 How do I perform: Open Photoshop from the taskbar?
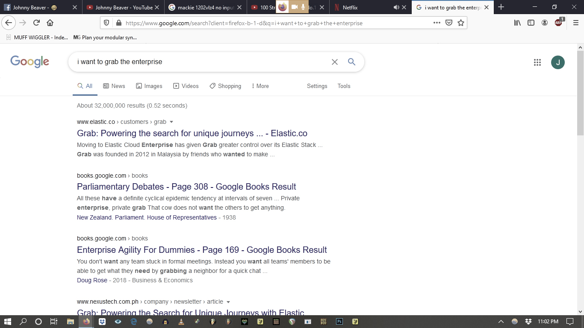[339, 322]
